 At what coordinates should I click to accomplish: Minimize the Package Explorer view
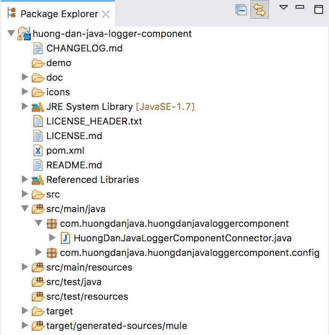coord(299,7)
